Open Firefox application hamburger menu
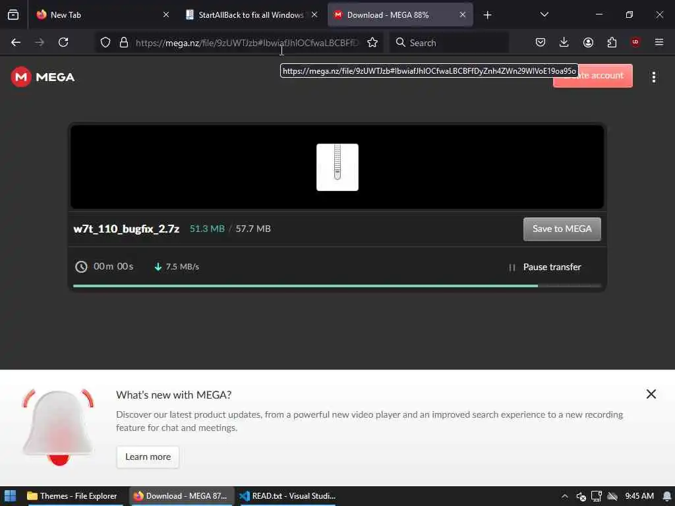675x506 pixels. (x=659, y=42)
